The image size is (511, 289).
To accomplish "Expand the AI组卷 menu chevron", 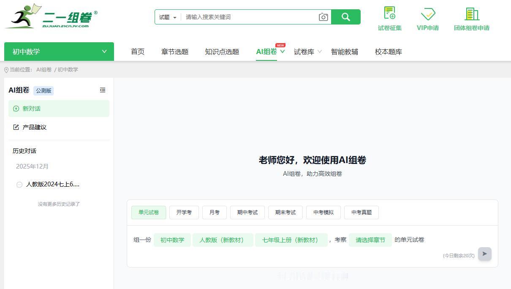I will pyautogui.click(x=283, y=52).
